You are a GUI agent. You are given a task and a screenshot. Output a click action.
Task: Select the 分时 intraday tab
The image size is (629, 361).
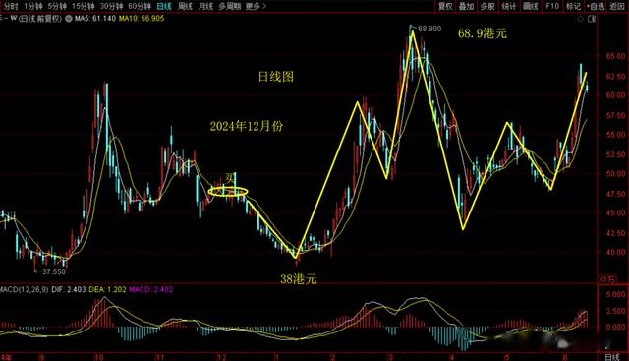click(x=11, y=6)
